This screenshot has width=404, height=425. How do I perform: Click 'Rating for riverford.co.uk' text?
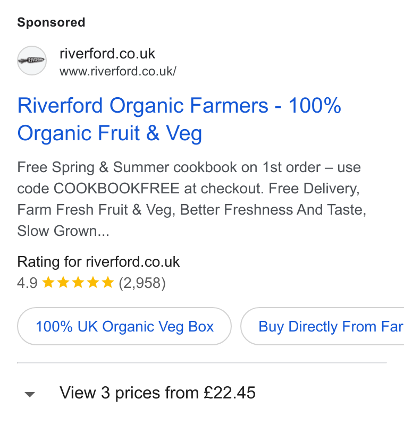(98, 262)
